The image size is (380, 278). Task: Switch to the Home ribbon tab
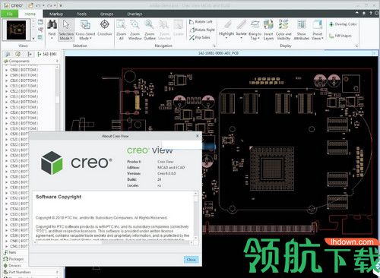(x=30, y=14)
